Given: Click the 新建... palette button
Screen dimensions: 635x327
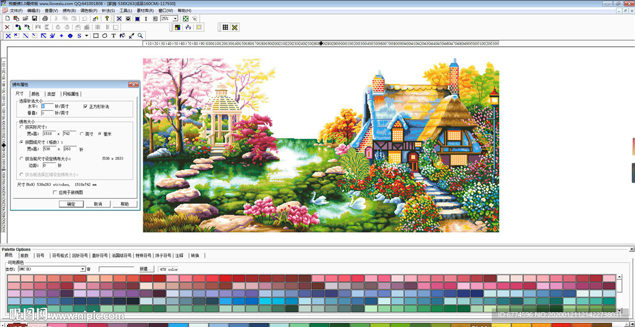Looking at the screenshot, I should pos(146,269).
